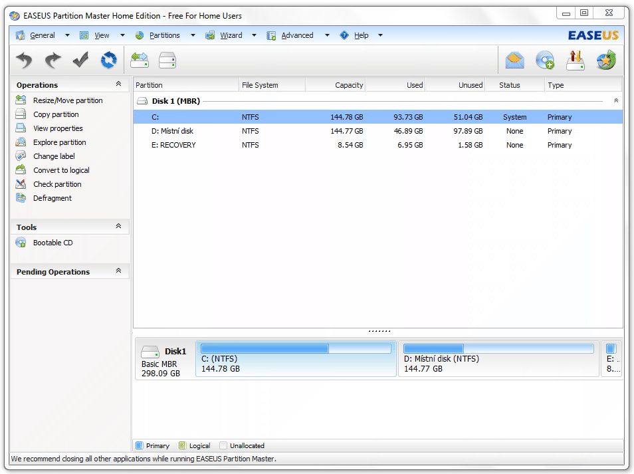
Task: Open the View dropdown arrow
Action: tap(122, 35)
